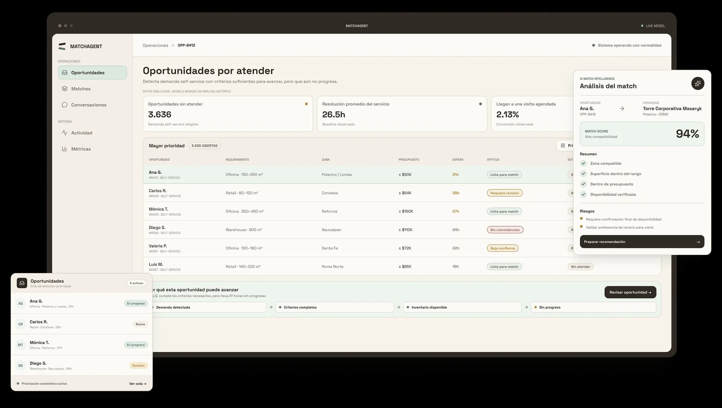
Task: Click the AG avatar in the queue card
Action: (20, 303)
